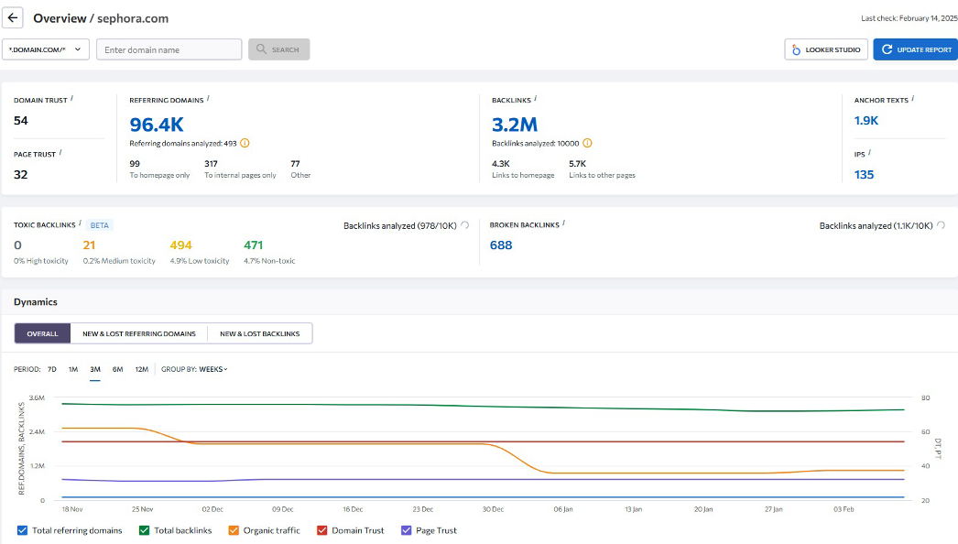Click the 494 low toxicity value

pos(180,245)
